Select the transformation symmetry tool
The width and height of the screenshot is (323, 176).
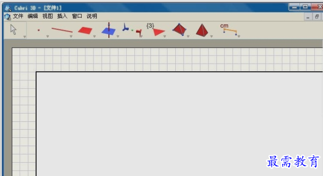(x=132, y=30)
